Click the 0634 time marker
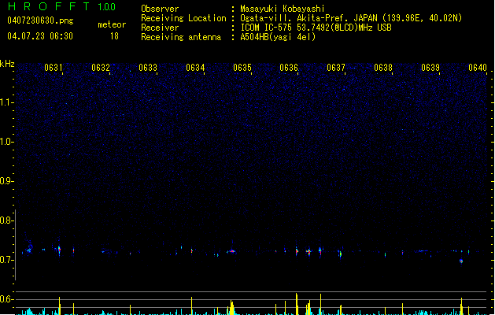Viewport: 495px width, 315px height. [x=195, y=68]
